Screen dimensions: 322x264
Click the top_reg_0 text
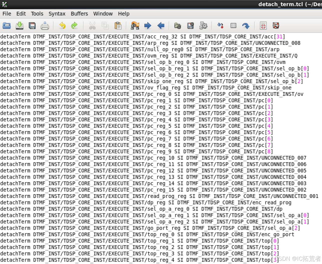point(161,234)
